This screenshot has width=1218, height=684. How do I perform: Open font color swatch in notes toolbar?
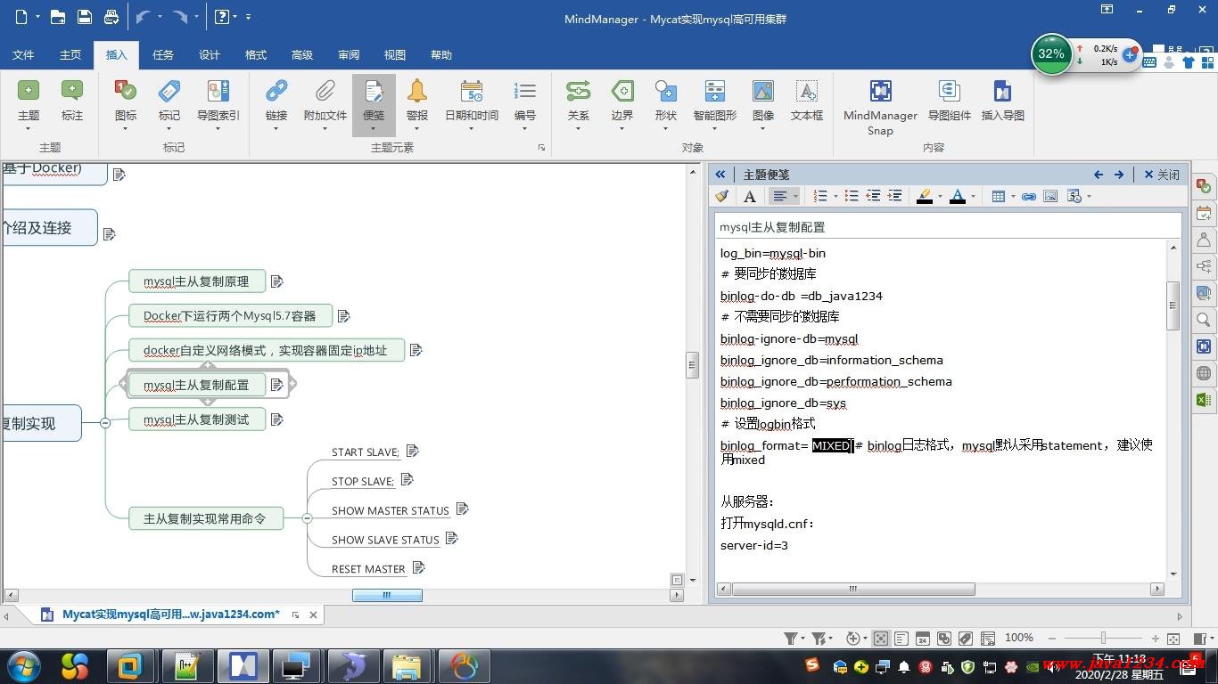pos(958,196)
